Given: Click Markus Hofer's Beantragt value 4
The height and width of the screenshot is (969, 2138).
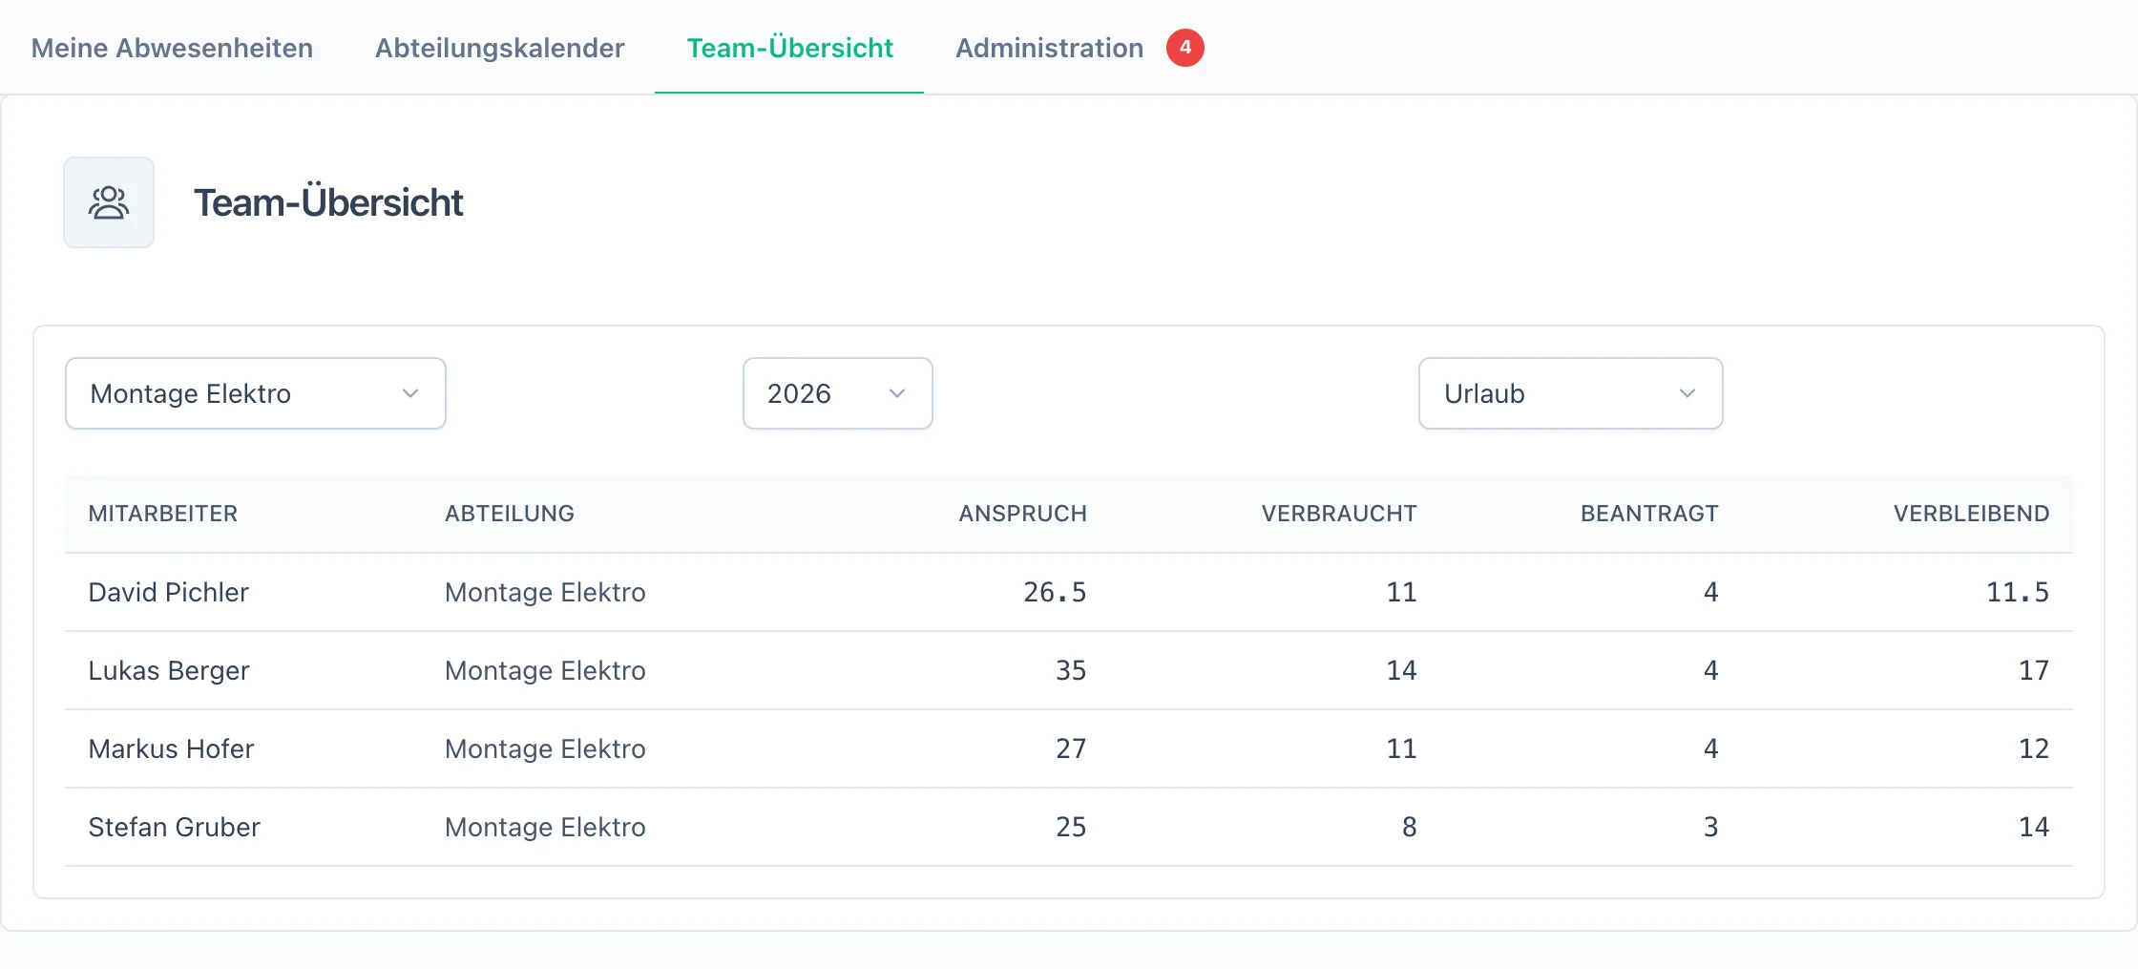Looking at the screenshot, I should [x=1710, y=749].
